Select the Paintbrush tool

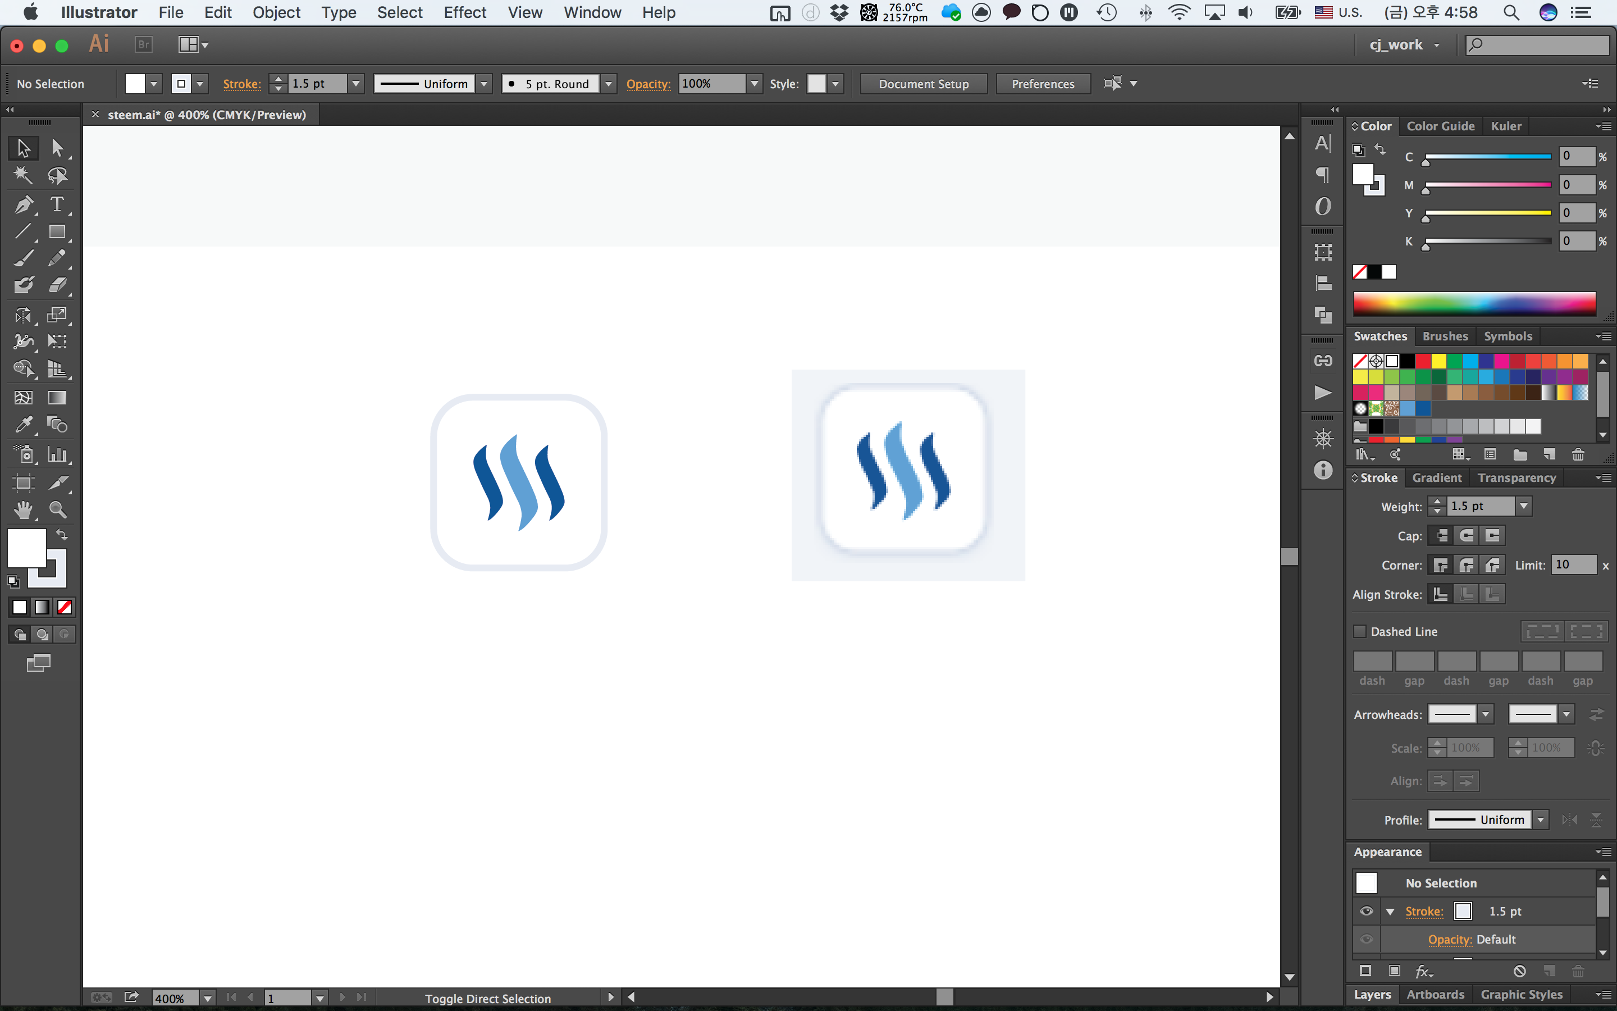point(24,258)
